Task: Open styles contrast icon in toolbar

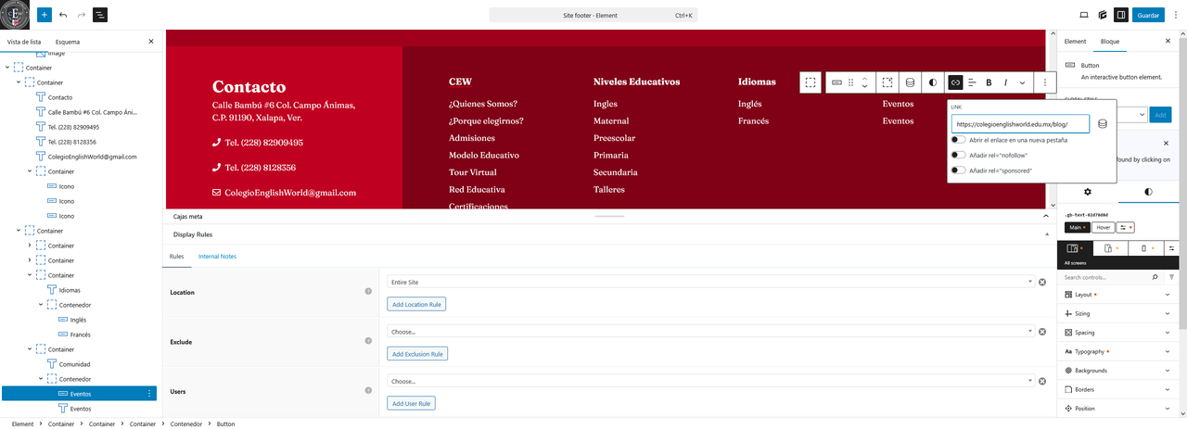Action: point(933,82)
